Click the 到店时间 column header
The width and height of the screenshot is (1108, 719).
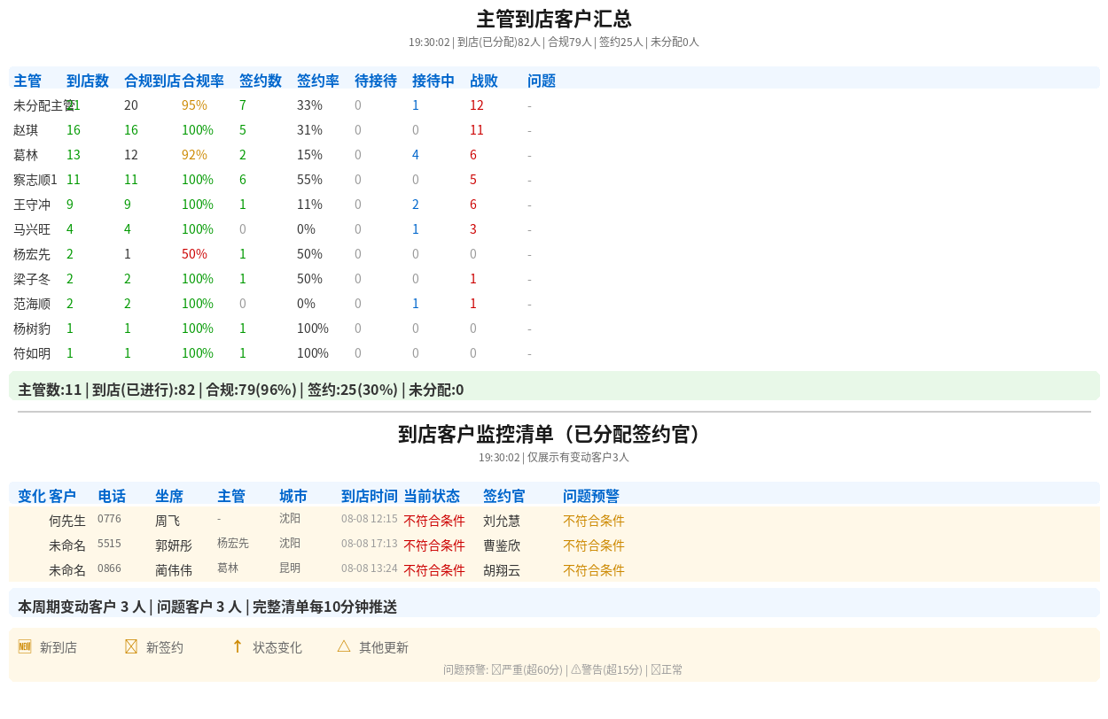pos(370,497)
